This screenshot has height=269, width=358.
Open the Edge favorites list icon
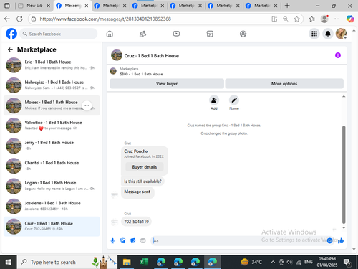[311, 19]
